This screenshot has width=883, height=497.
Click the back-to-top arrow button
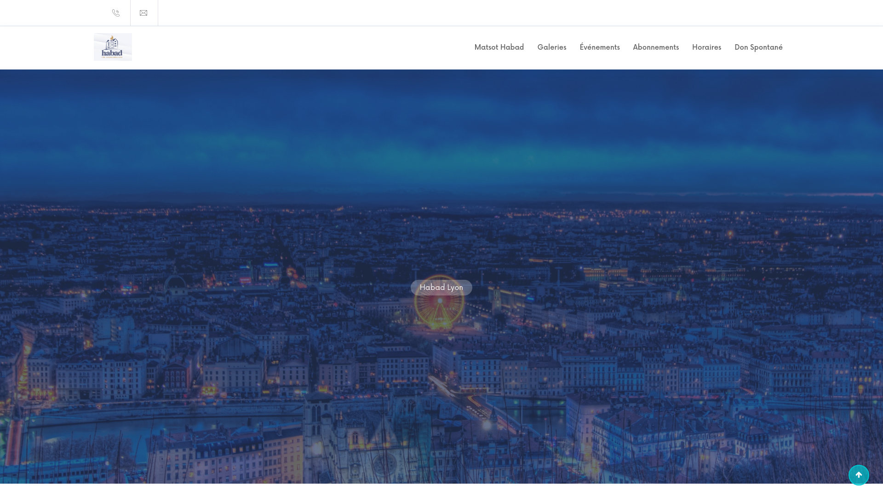coord(859,475)
